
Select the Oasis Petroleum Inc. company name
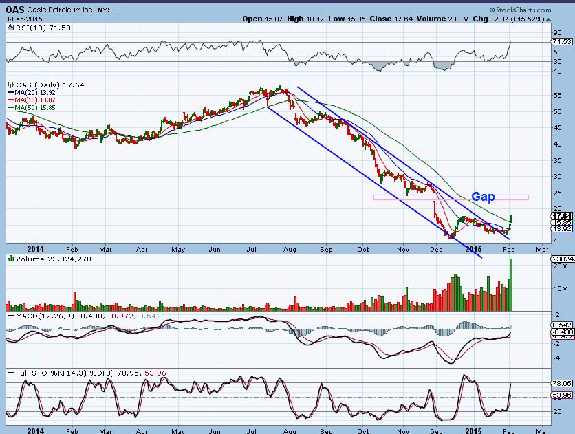tap(61, 10)
